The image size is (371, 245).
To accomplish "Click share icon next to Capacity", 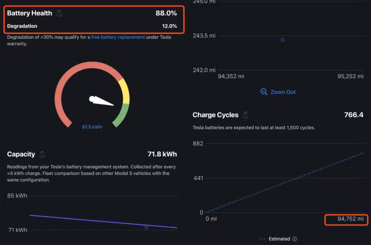I will pos(42,154).
